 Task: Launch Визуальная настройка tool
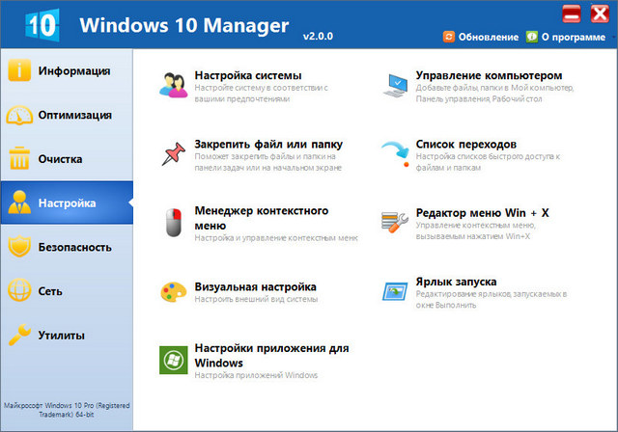pos(255,286)
